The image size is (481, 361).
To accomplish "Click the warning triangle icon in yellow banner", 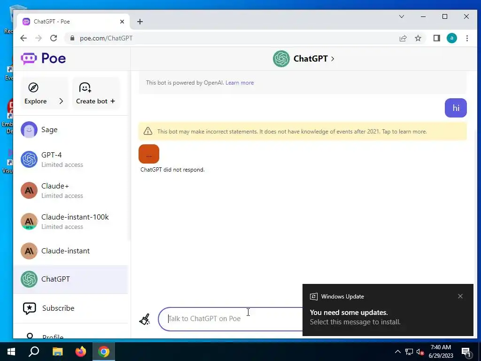I will (x=148, y=131).
